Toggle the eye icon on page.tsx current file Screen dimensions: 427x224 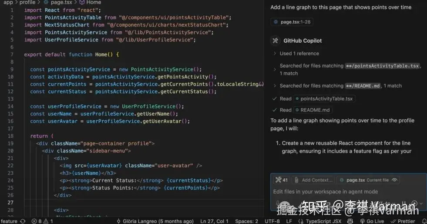[394, 180]
